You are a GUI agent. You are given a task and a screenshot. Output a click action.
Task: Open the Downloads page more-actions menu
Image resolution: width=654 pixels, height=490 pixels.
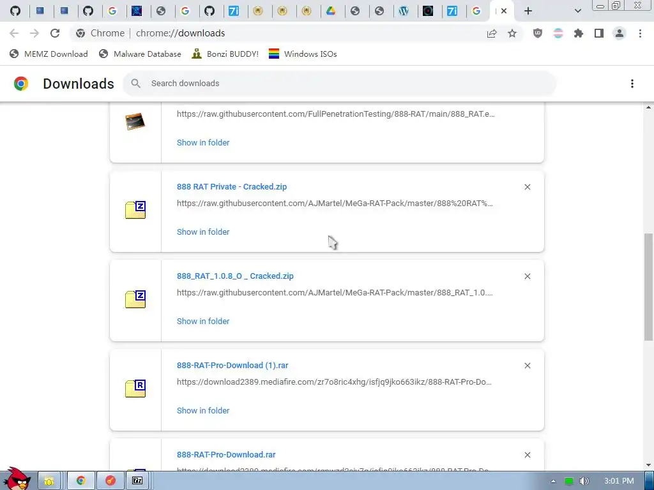[x=632, y=84]
